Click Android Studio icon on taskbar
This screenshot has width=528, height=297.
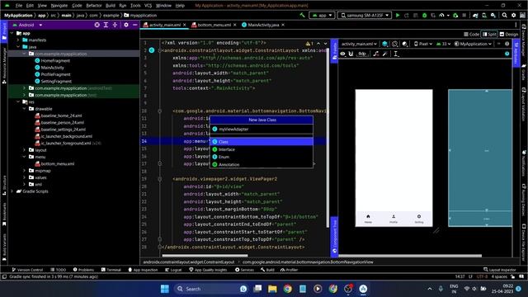[363, 289]
